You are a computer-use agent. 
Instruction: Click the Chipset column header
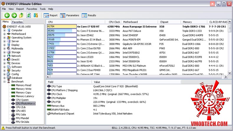[x=169, y=22]
